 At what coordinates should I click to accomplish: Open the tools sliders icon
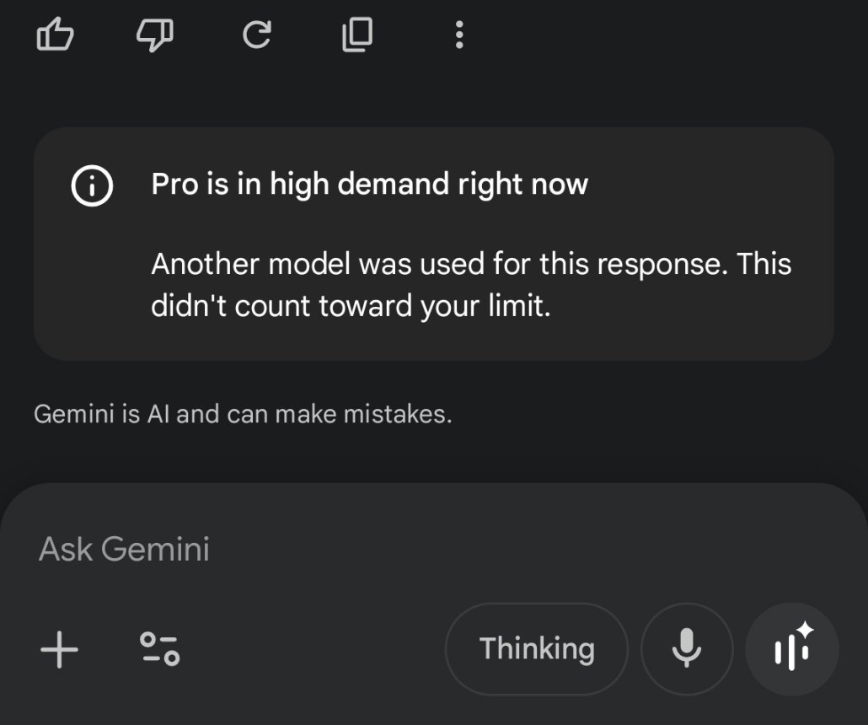pyautogui.click(x=159, y=648)
